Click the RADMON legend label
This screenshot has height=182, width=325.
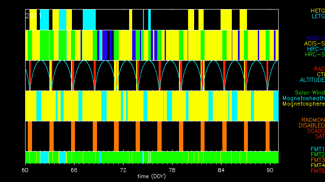[314, 120]
